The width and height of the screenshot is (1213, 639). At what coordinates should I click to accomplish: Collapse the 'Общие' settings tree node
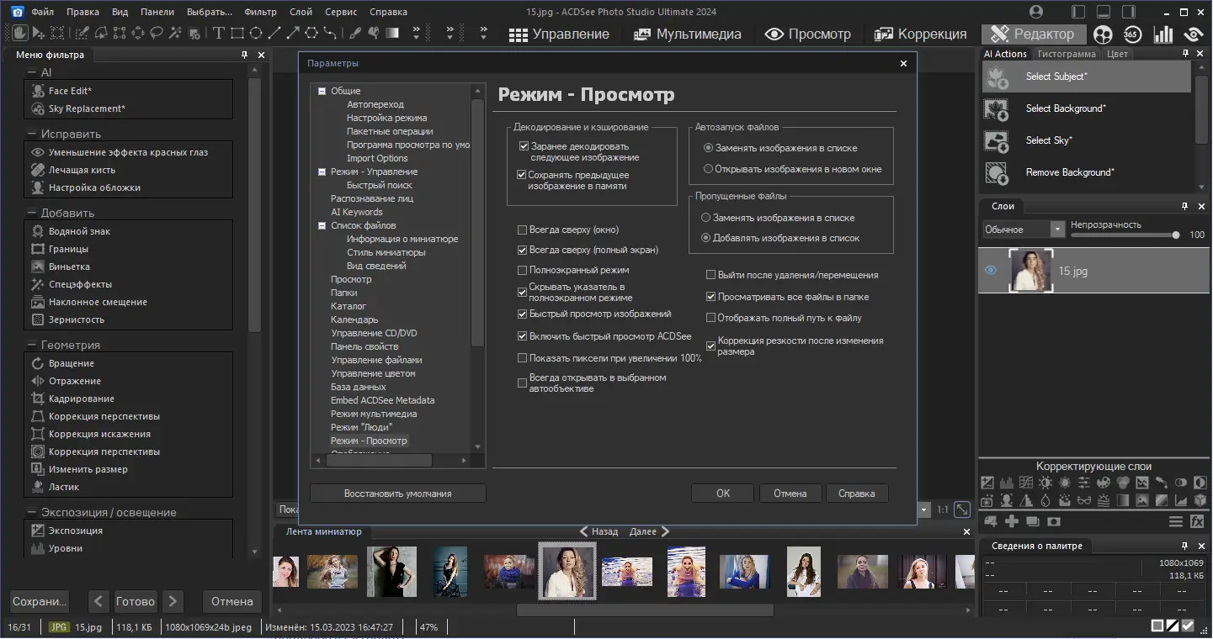[322, 90]
